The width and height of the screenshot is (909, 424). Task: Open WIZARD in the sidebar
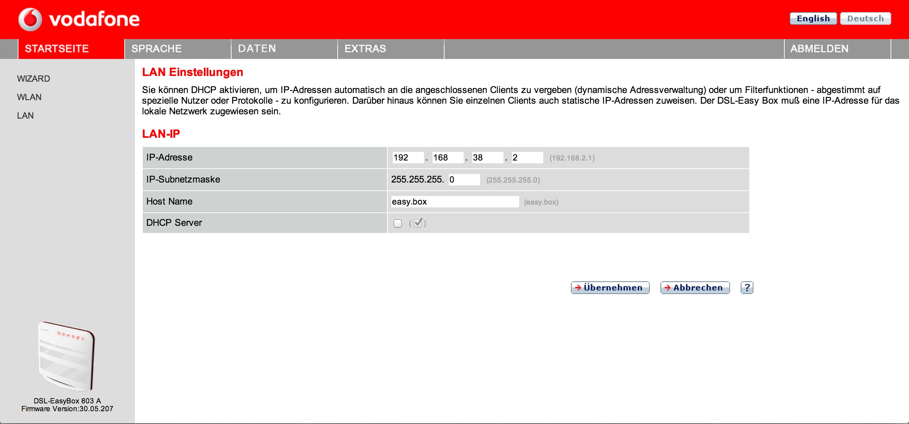pyautogui.click(x=33, y=78)
